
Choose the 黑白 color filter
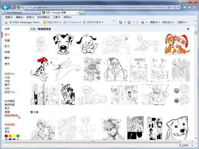[7, 132]
